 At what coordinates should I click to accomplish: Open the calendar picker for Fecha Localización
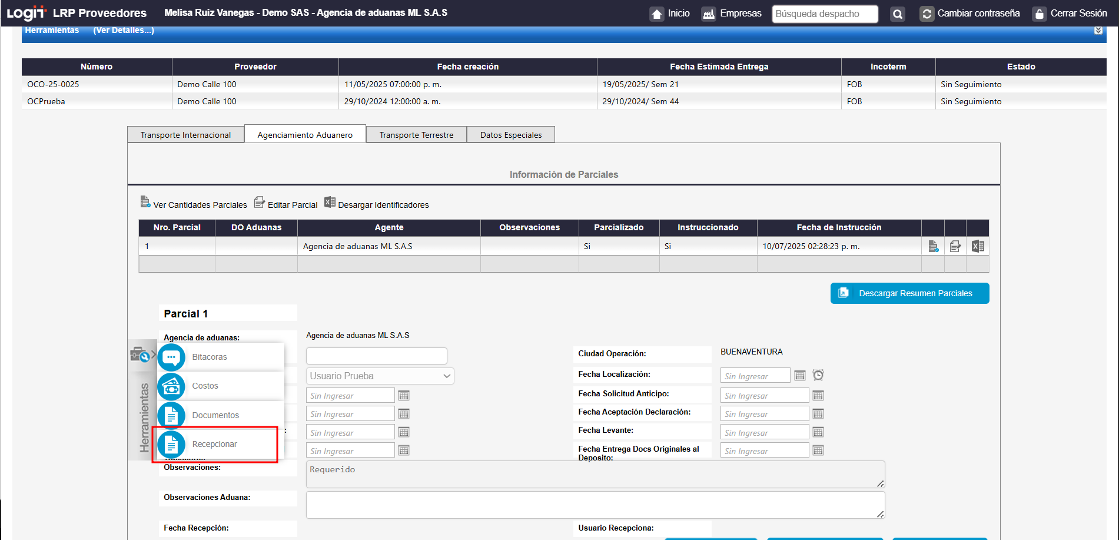[x=799, y=376]
